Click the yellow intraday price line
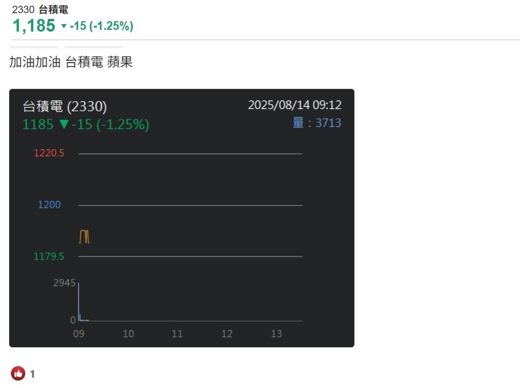Image resolution: width=520 pixels, height=388 pixels. coord(84,236)
